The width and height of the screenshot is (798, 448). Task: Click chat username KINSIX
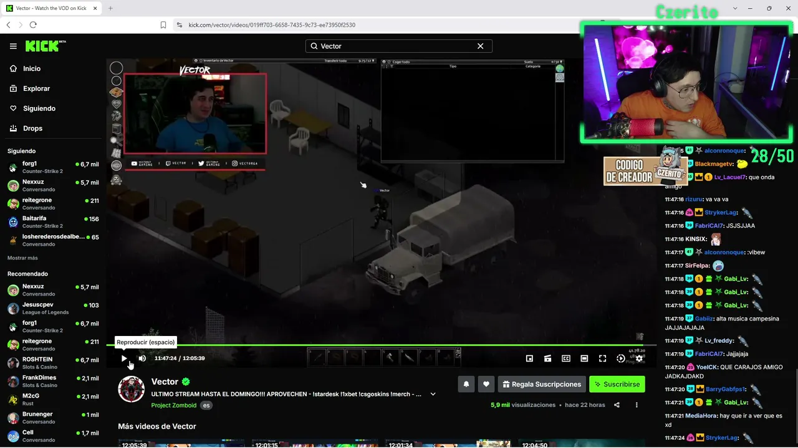696,239
